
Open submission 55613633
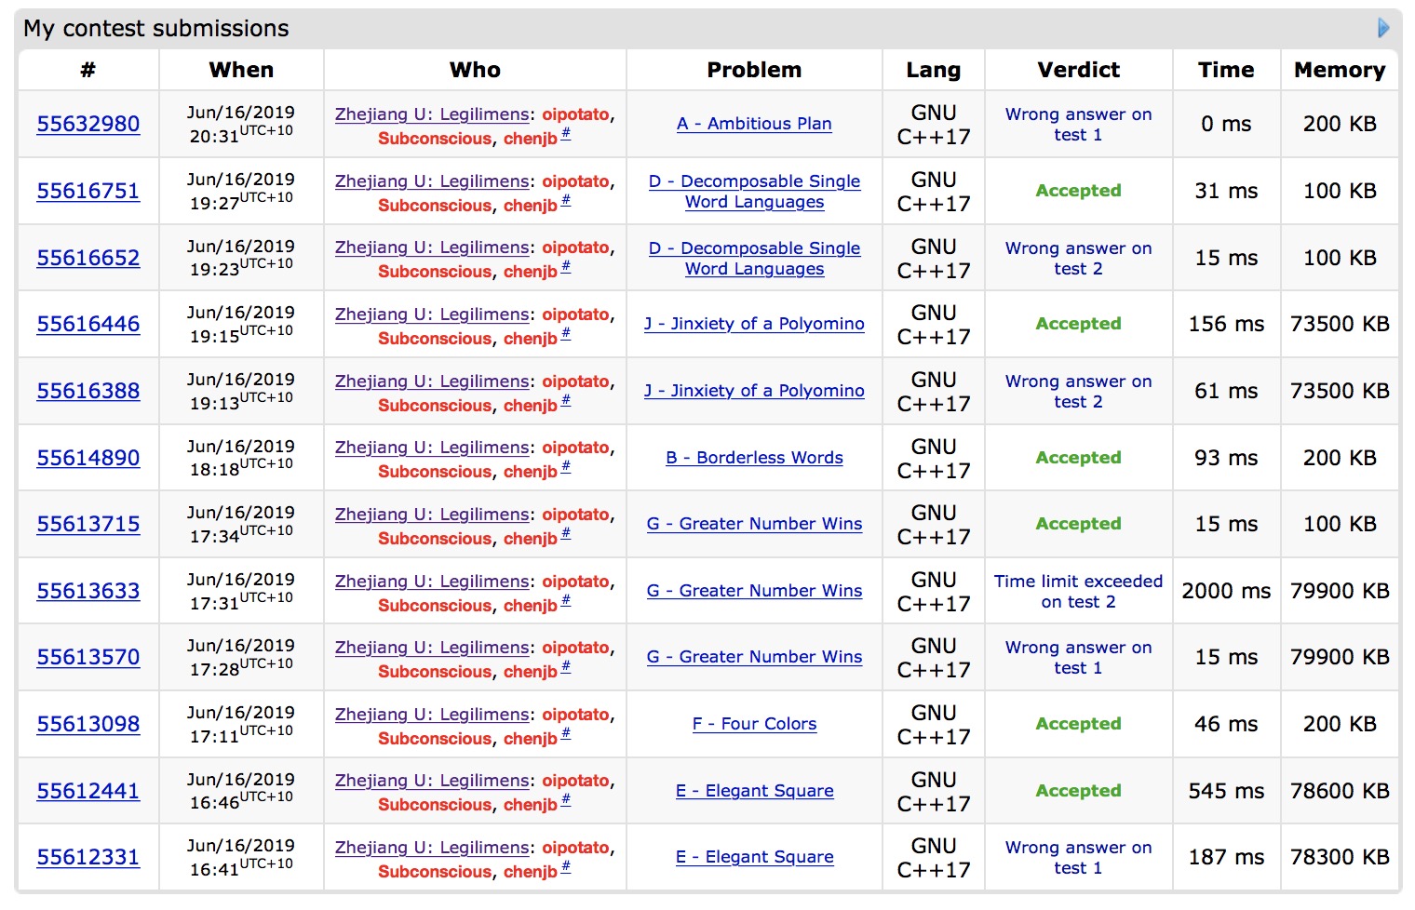point(88,591)
